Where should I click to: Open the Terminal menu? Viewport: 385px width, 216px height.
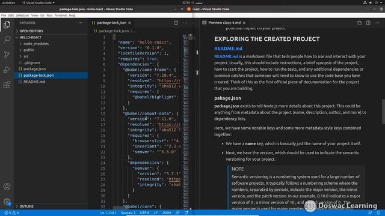point(60,15)
